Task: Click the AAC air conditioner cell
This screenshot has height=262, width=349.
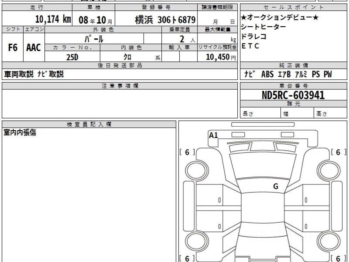Action: pos(34,48)
